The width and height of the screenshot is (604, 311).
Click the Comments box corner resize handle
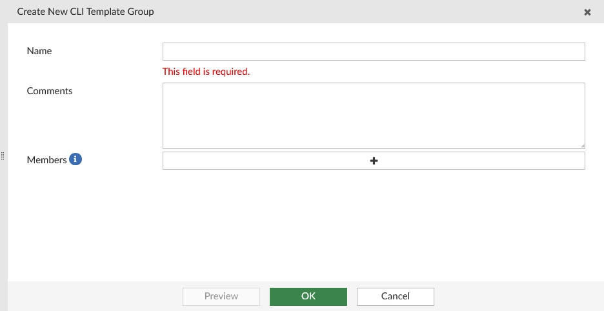582,146
